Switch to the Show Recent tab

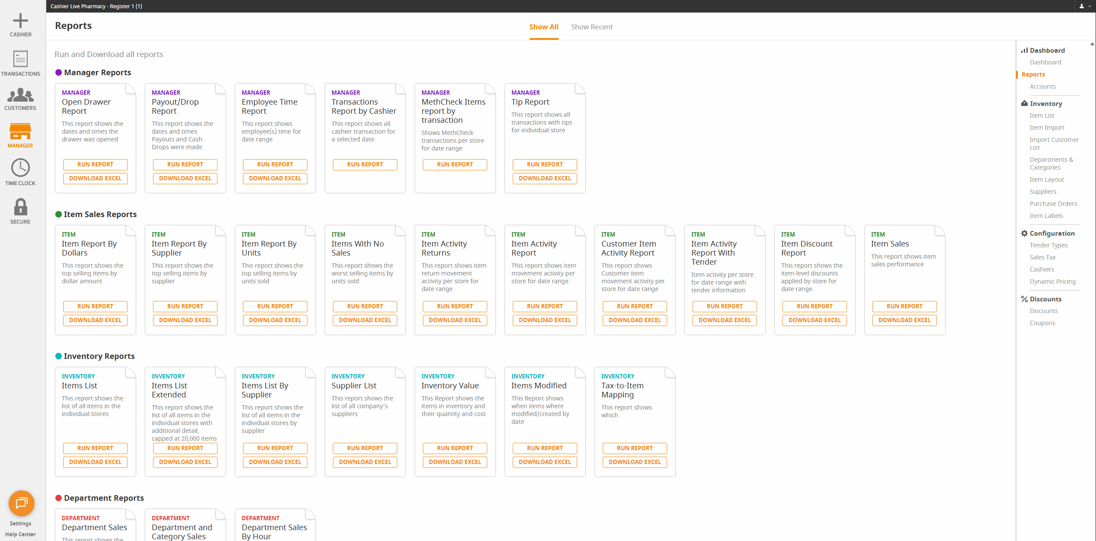(592, 27)
